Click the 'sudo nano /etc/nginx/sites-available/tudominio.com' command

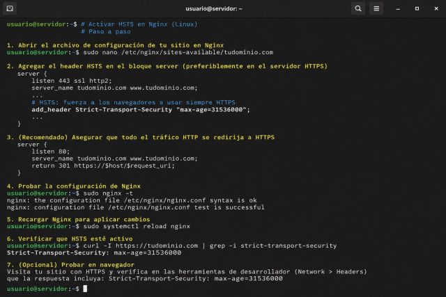pyautogui.click(x=178, y=52)
